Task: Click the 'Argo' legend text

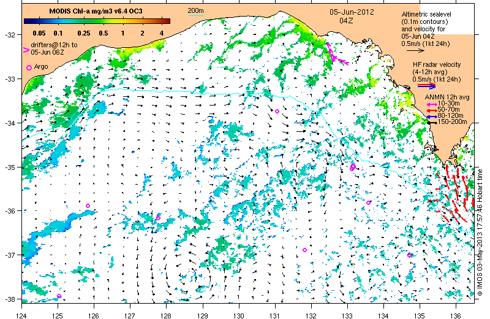Action: [x=41, y=66]
